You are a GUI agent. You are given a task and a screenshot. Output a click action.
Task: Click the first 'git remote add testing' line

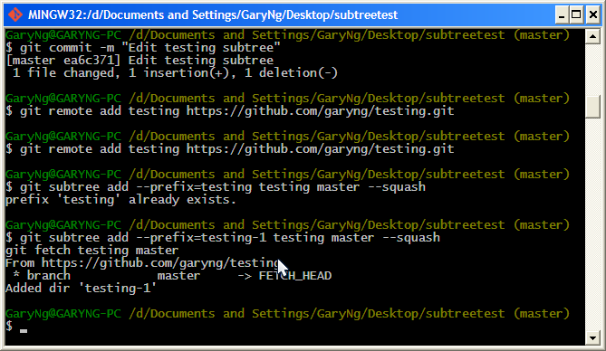coord(229,111)
